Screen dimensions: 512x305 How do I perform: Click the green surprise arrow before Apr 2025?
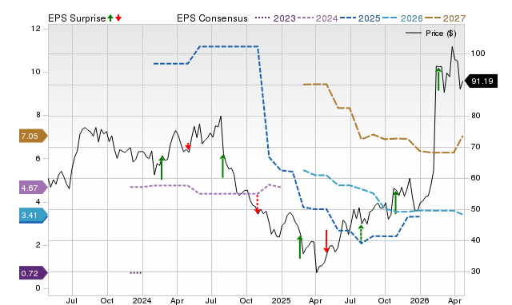(300, 247)
